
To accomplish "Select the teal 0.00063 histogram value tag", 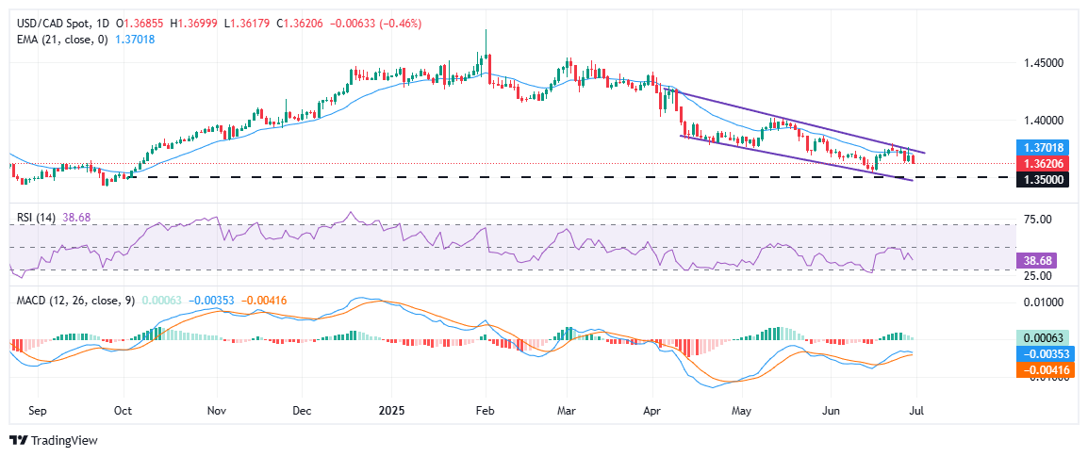I will (1044, 337).
